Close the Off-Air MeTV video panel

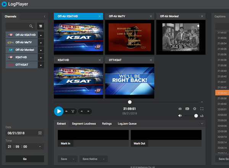(x=151, y=16)
